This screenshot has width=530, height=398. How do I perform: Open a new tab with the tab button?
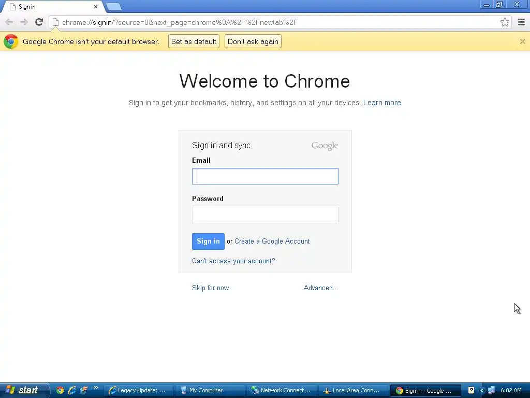[113, 7]
